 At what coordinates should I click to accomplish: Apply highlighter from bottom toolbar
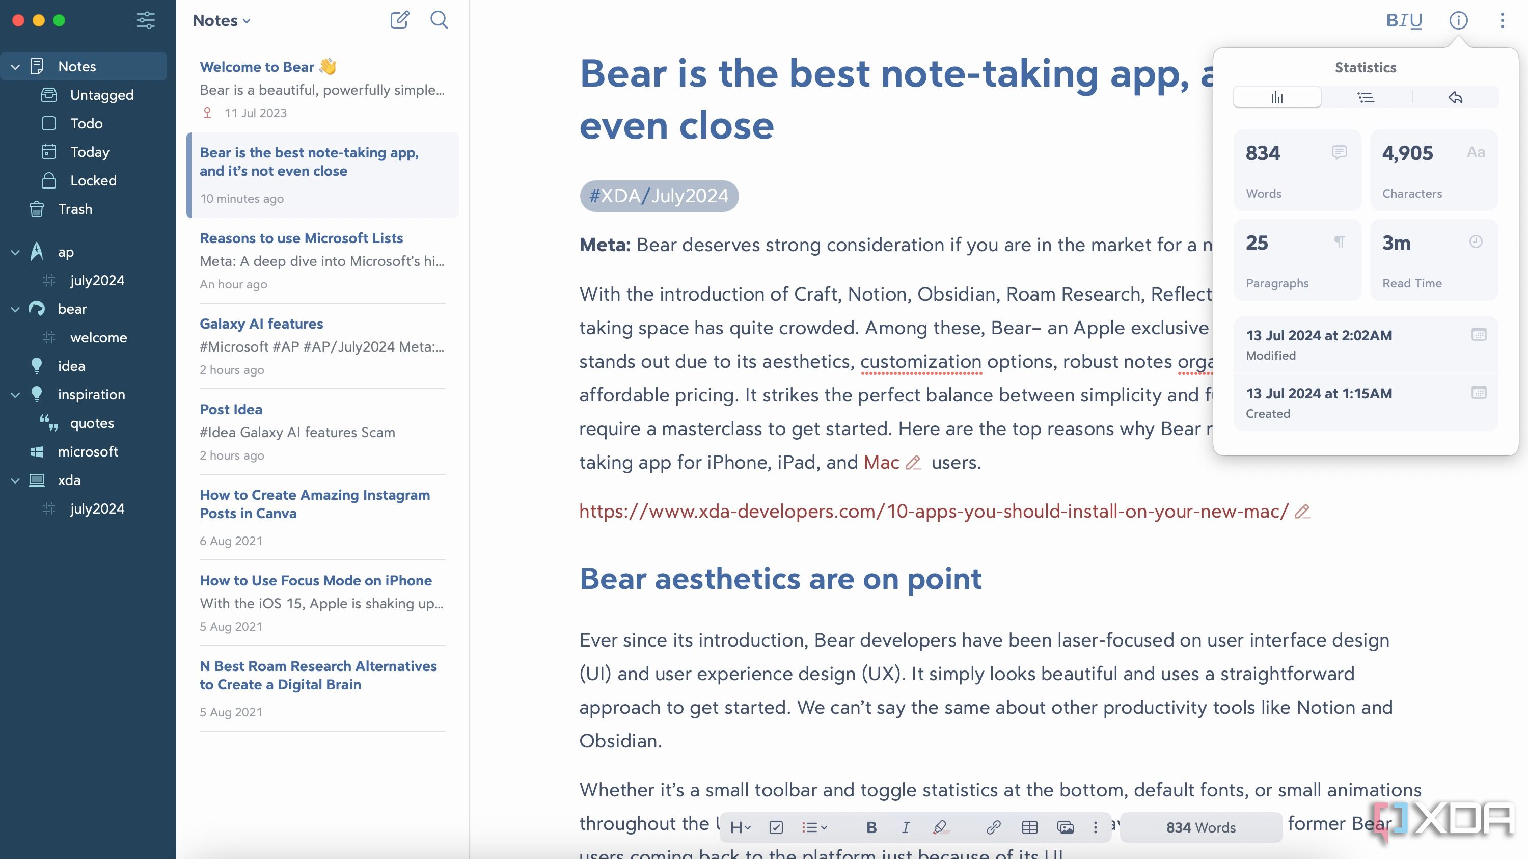[940, 827]
